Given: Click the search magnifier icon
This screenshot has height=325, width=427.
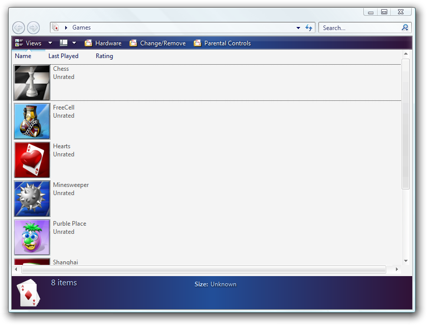Looking at the screenshot, I should [x=405, y=28].
